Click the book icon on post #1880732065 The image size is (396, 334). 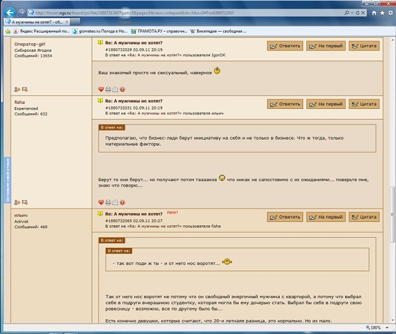point(100,213)
